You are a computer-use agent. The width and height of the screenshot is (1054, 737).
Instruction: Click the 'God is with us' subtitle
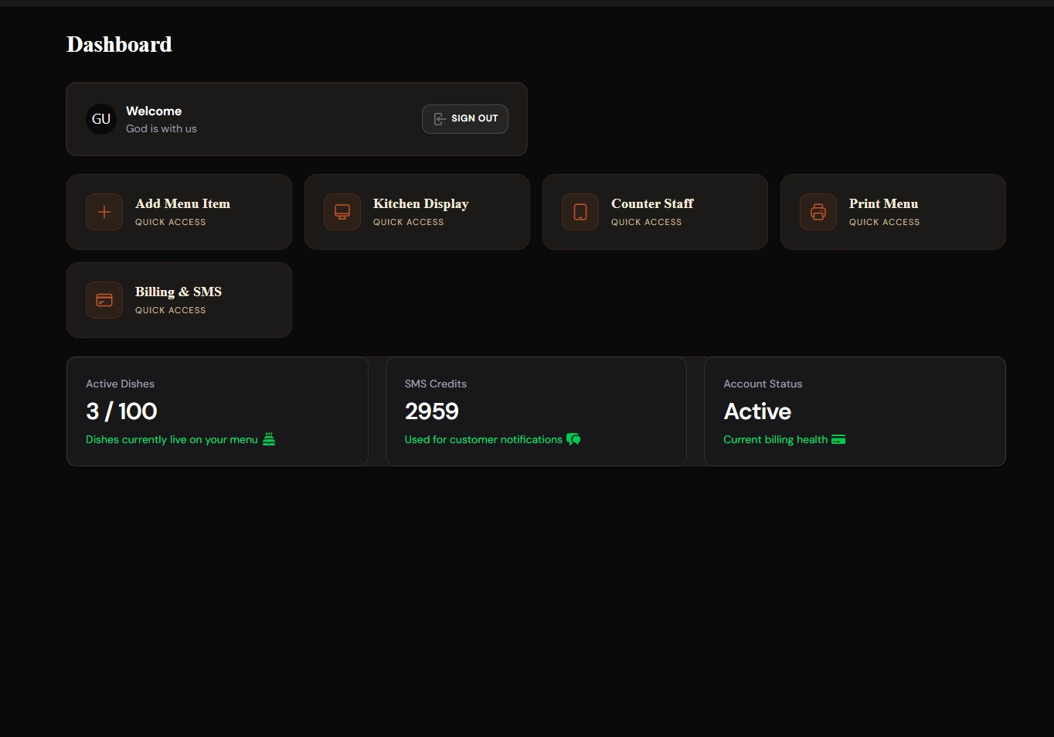[x=161, y=129]
